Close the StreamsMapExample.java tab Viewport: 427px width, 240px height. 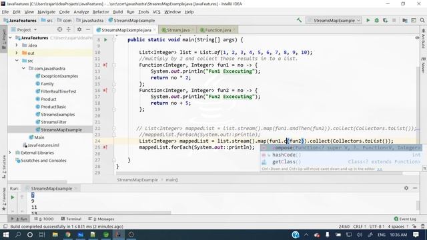pyautogui.click(x=154, y=30)
